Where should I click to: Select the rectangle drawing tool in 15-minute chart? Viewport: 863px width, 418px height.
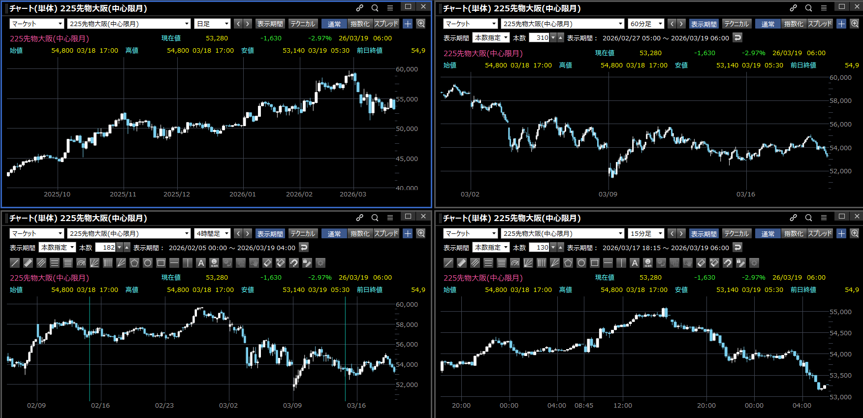(595, 263)
